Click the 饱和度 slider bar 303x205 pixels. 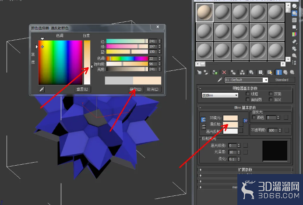pos(127,64)
